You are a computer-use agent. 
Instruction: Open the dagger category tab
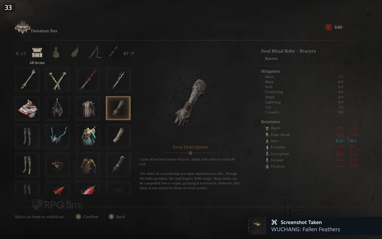pyautogui.click(x=113, y=52)
